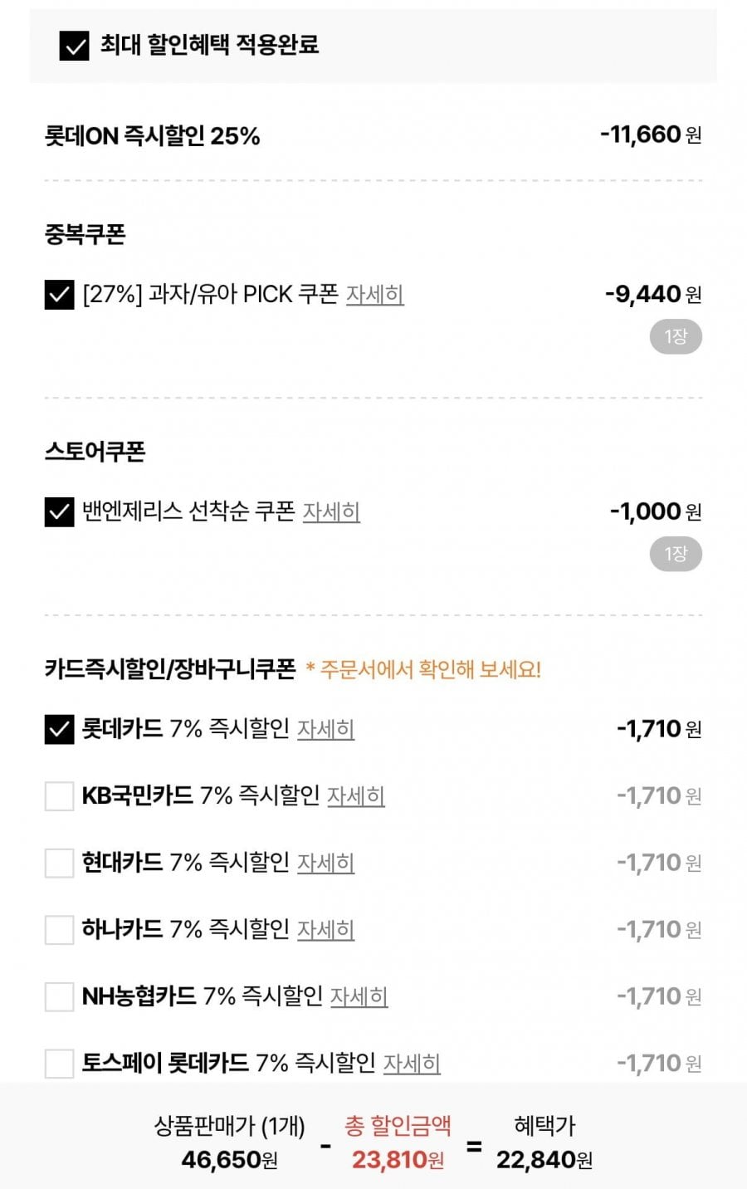Toggle the 최대 할인혜택 적용완료 checkbox
This screenshot has width=747, height=1189.
click(74, 46)
